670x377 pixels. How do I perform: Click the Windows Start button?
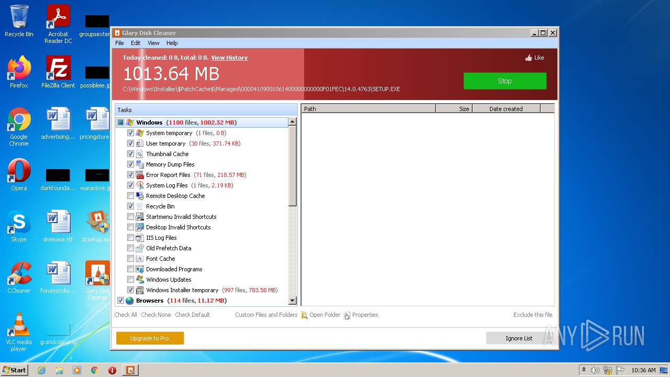14,370
